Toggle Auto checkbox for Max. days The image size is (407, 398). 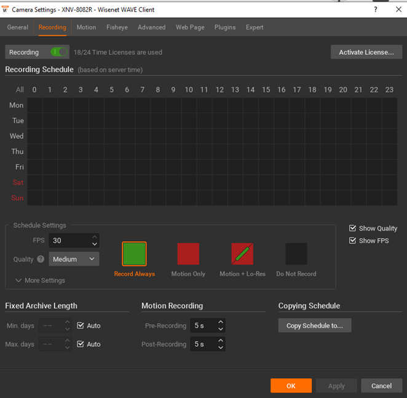pos(80,344)
